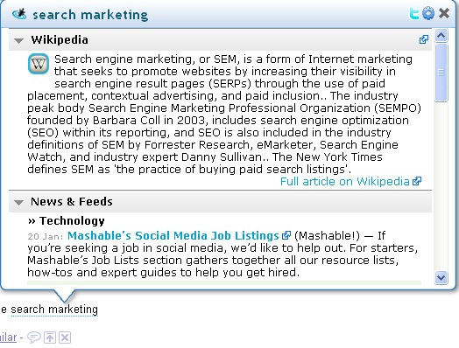Viewport: 459px width, 348px height.
Task: Click the scrollbar thumb in popup
Action: [441, 73]
